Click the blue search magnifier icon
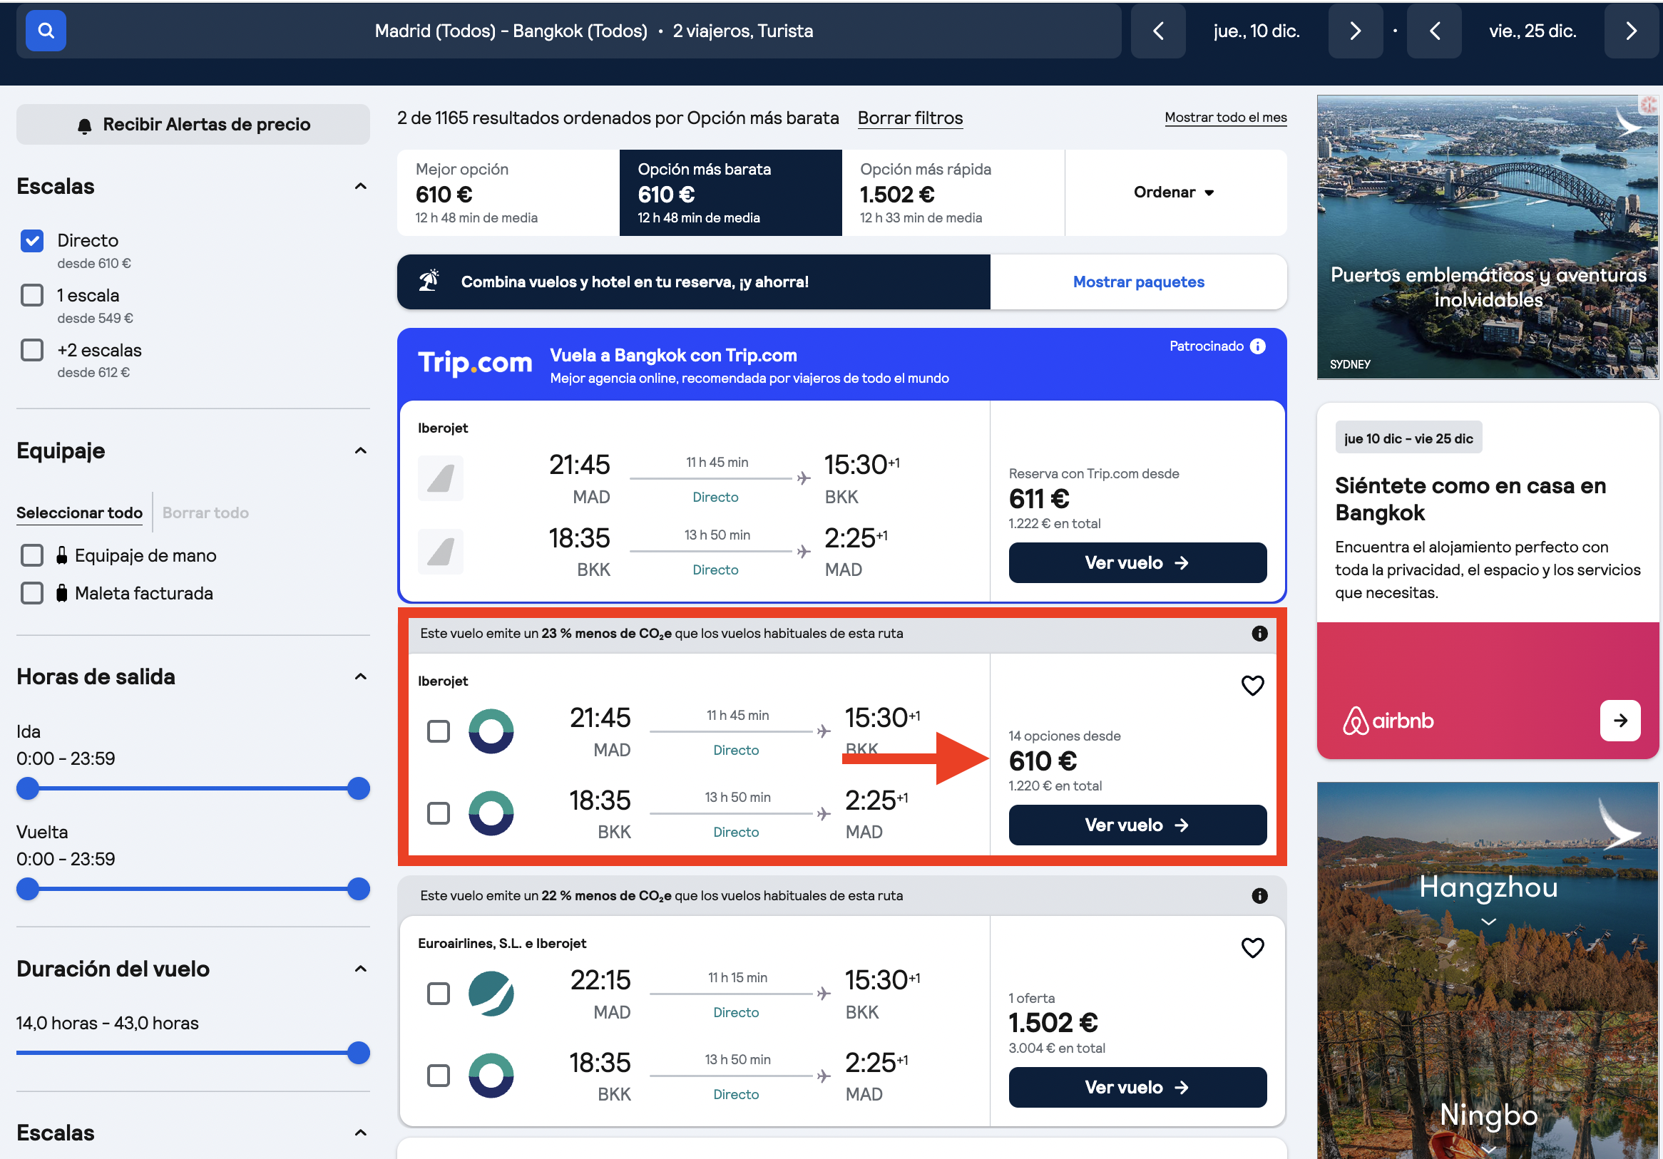Screen dimensions: 1663x1159 click(46, 31)
